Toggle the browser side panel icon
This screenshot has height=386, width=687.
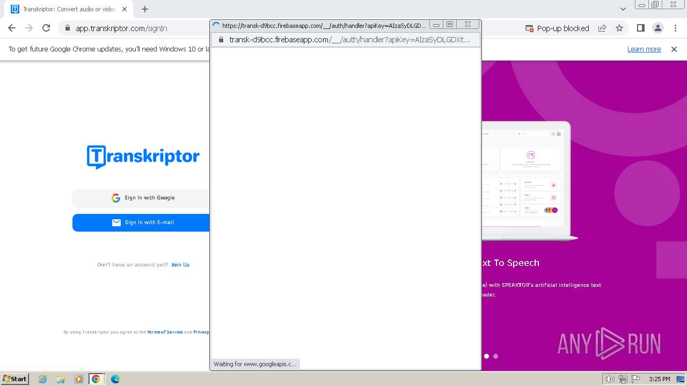tap(640, 28)
